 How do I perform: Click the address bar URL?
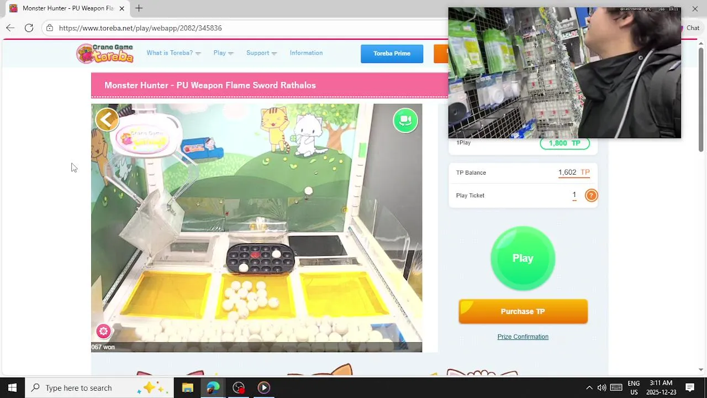coord(140,28)
